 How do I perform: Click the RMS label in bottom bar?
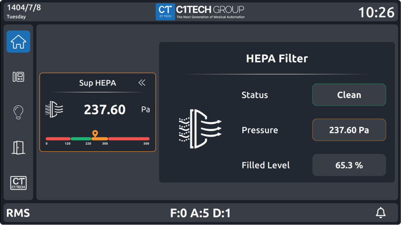[x=18, y=213]
